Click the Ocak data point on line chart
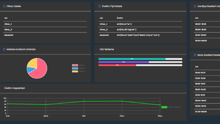 click(8, 104)
